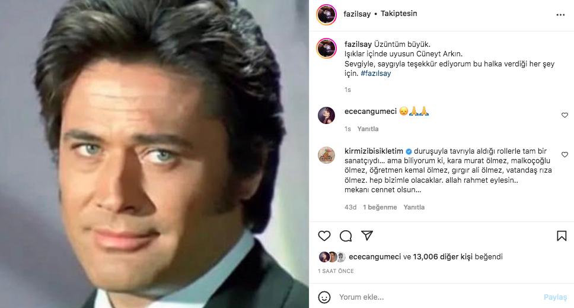Viewport: 574px width, 308px height.
Task: Click the Takiptesin following button
Action: click(x=400, y=14)
